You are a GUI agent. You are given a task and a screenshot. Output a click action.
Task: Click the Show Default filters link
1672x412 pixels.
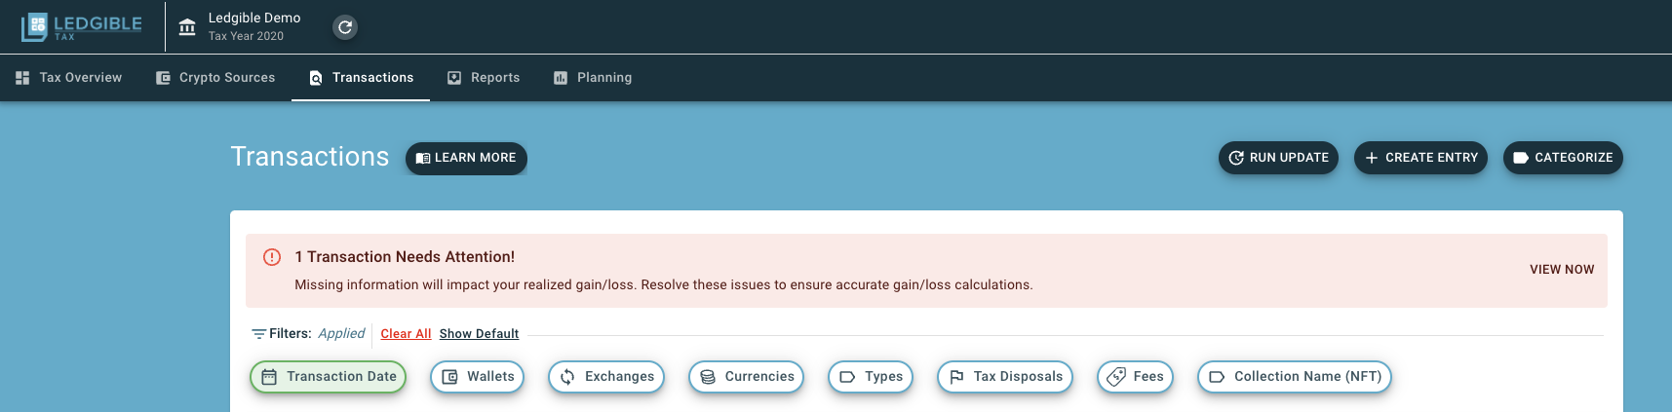(x=479, y=334)
